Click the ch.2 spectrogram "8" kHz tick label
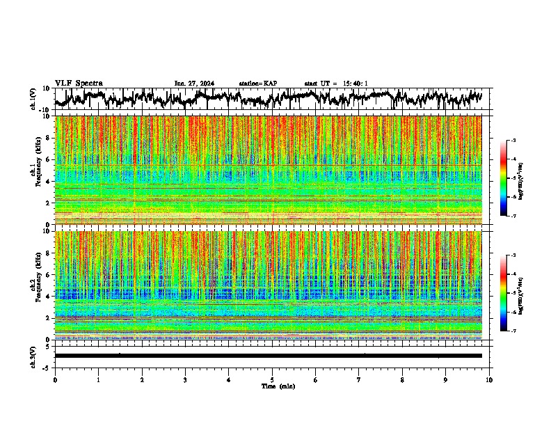The image size is (551, 426). [48, 253]
